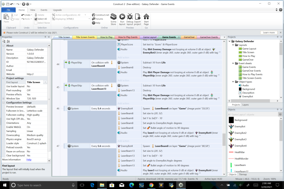The image size is (284, 189).
Task: Click the Background object black thumbnail
Action: (x=231, y=120)
